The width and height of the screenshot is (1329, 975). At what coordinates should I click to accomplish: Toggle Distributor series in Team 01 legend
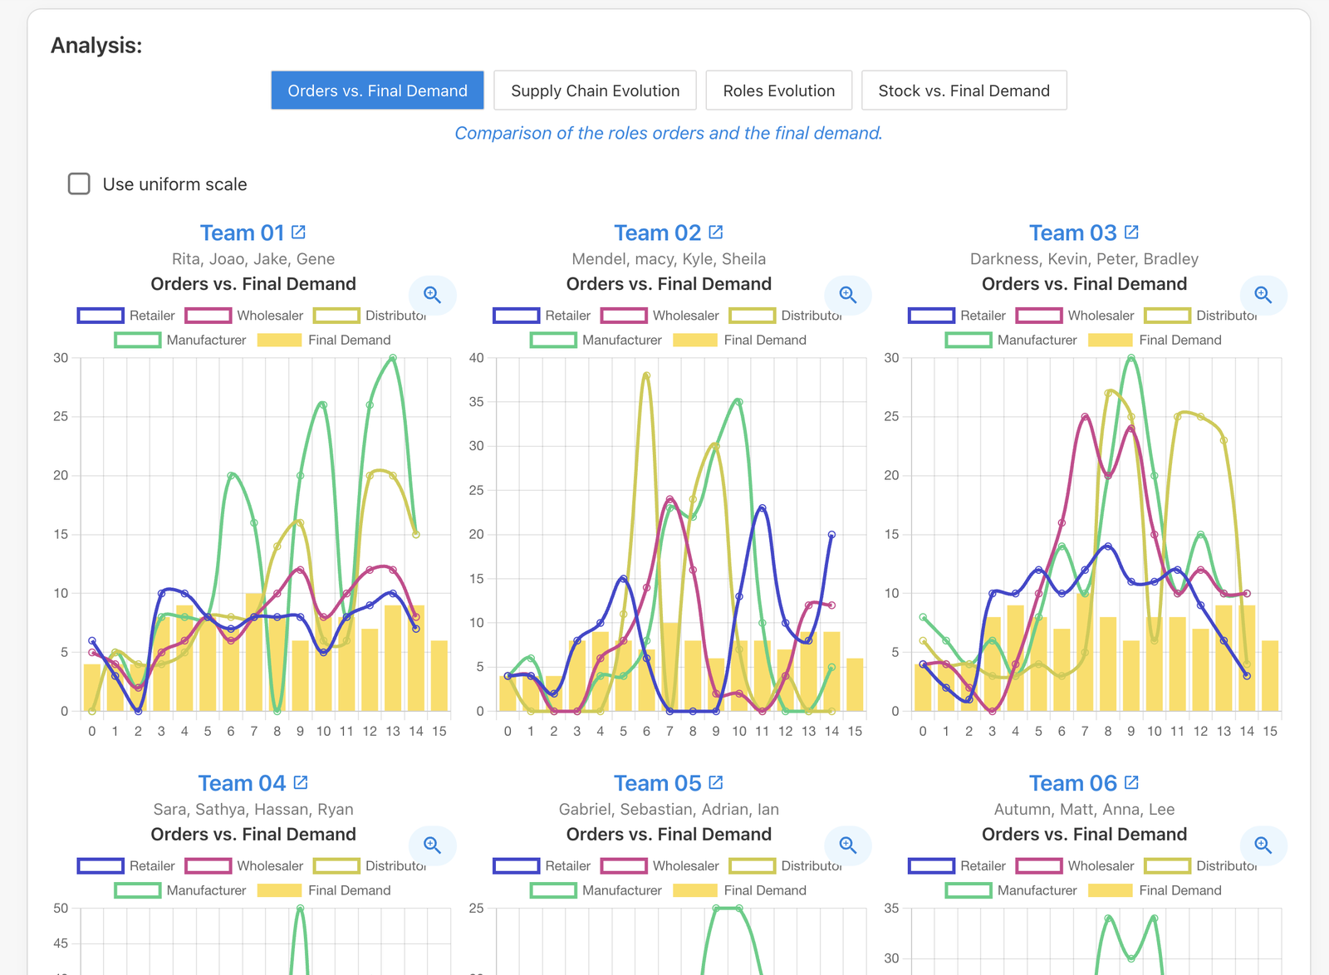tap(370, 316)
